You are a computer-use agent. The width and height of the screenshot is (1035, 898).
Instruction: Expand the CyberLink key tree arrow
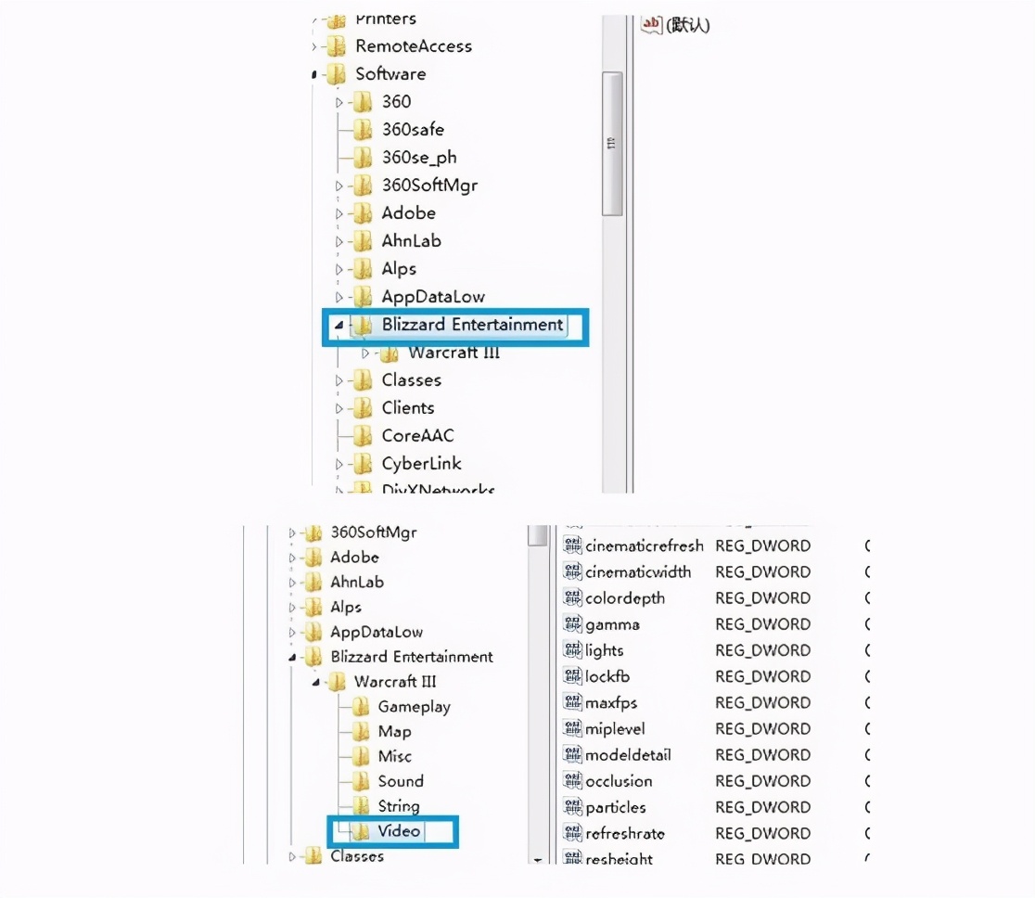click(x=339, y=464)
